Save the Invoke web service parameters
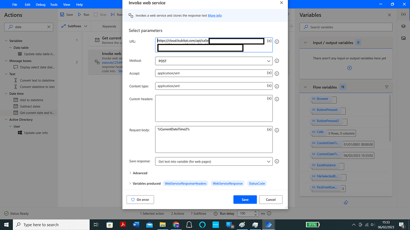Viewport: 410px width, 230px height. tap(245, 199)
